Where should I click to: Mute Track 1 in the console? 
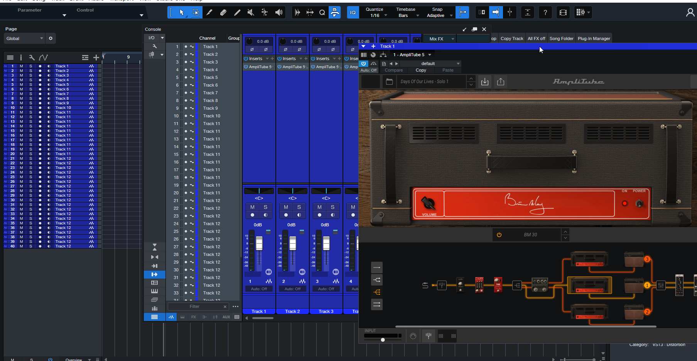pyautogui.click(x=252, y=207)
